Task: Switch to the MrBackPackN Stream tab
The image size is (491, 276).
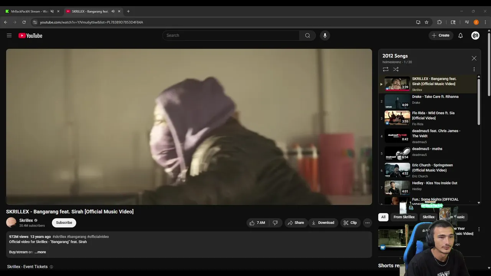Action: [x=30, y=11]
